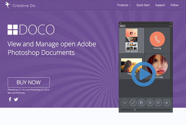Click the close document X circle icon
Screen dimensions: 186x125
[x=167, y=102]
